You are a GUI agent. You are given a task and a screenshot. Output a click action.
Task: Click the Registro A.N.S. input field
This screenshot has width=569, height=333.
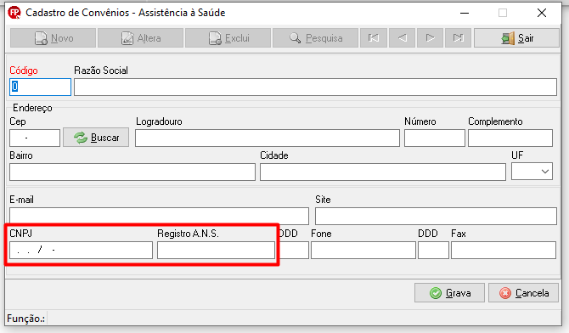216,251
